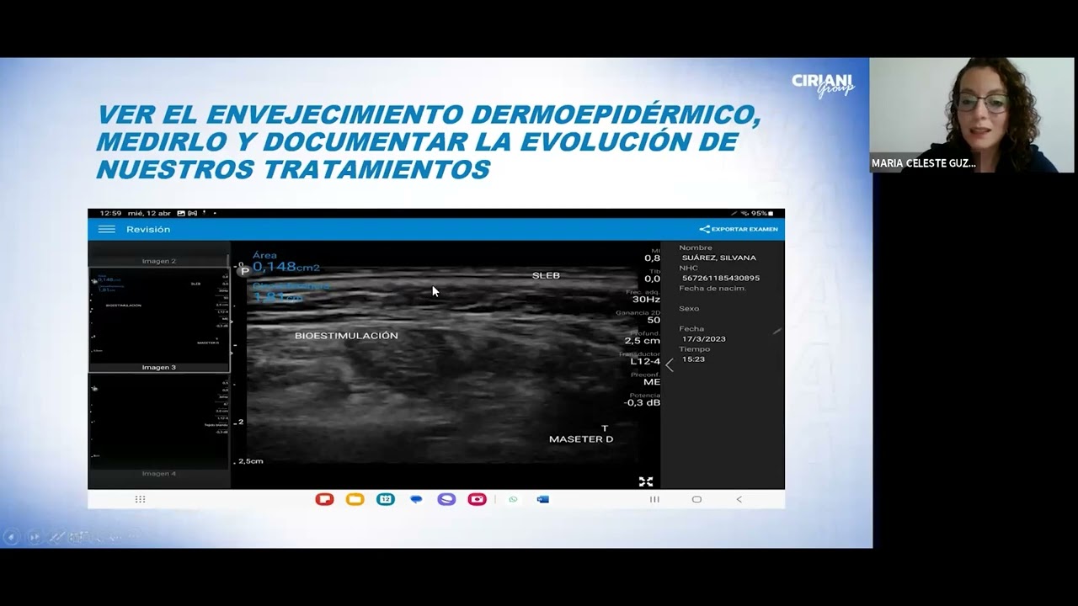
Task: Click the gain value 50
Action: pyautogui.click(x=654, y=320)
